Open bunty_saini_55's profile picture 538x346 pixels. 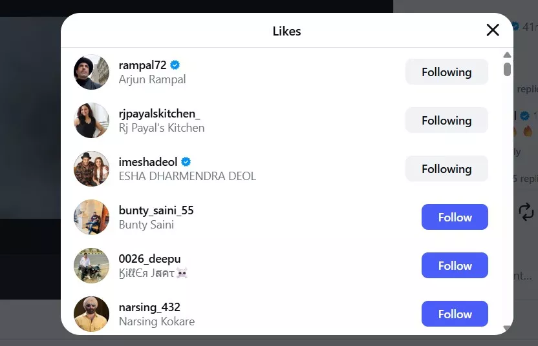tap(91, 218)
